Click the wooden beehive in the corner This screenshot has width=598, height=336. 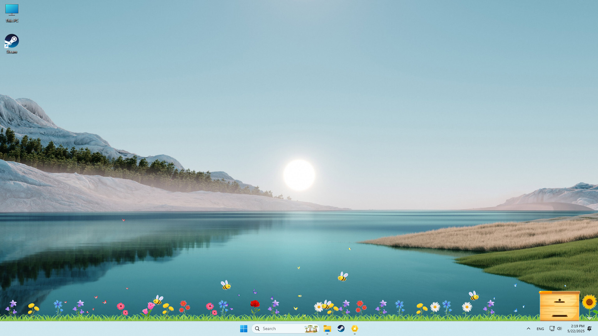[x=559, y=306]
